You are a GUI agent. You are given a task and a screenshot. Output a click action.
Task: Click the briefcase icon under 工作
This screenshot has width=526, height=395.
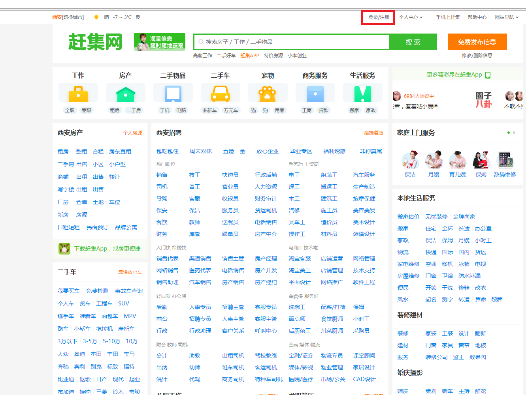point(78,94)
